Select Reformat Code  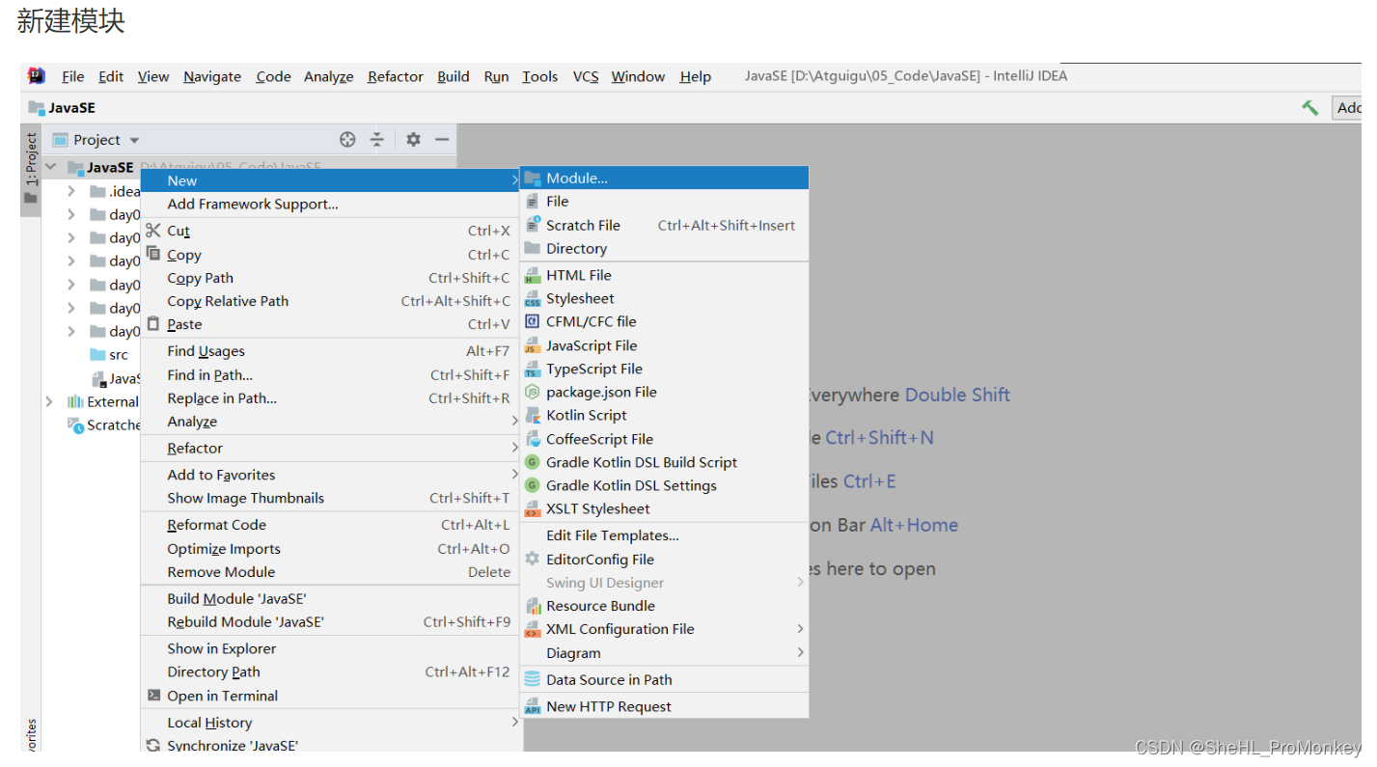[332, 525]
